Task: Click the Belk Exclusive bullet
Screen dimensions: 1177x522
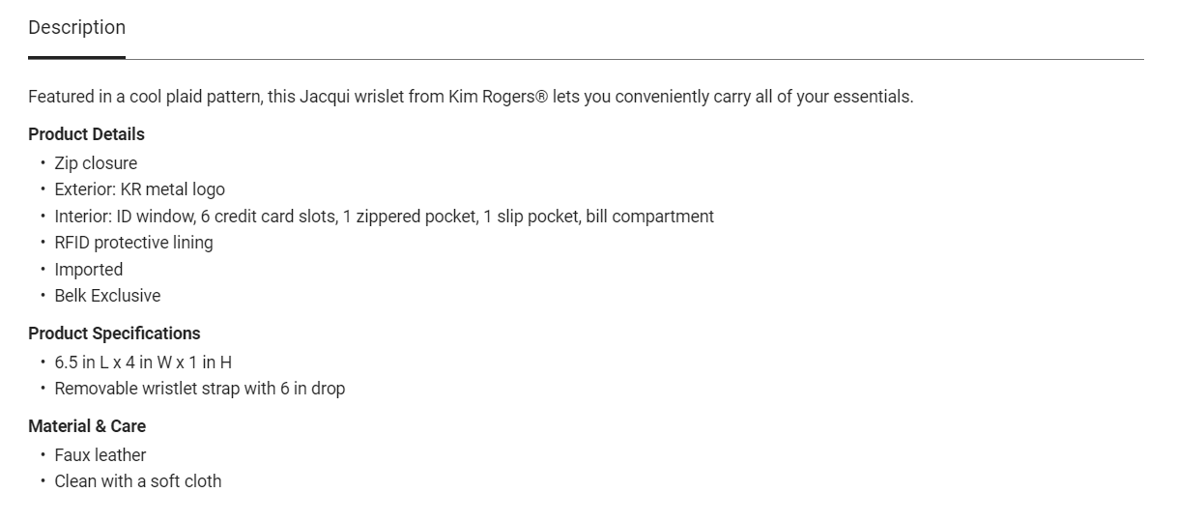Action: [107, 296]
